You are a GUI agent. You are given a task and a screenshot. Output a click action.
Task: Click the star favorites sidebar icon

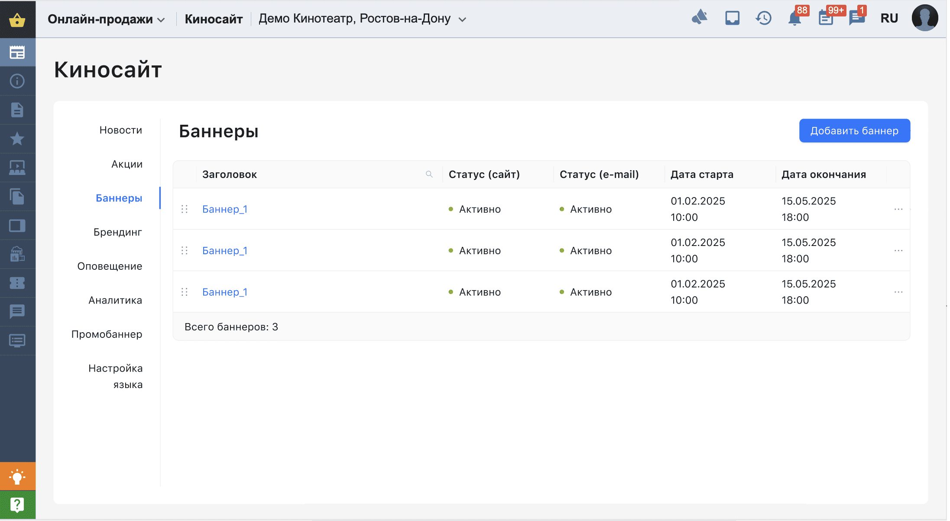point(17,139)
